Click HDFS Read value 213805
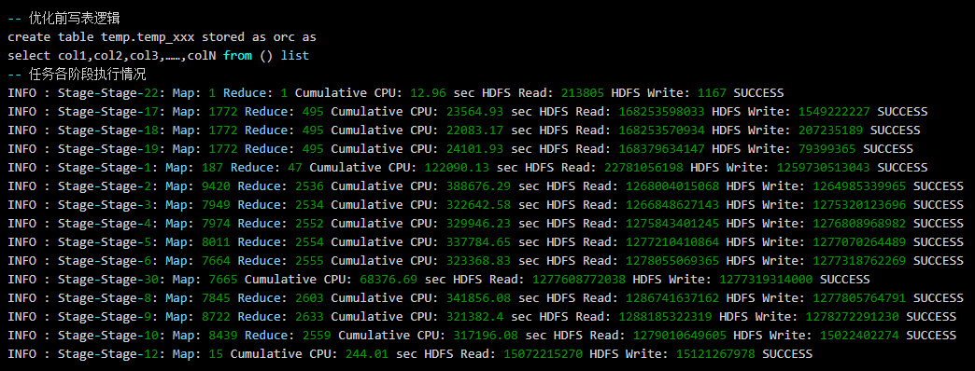This screenshot has height=371, width=975. point(583,93)
